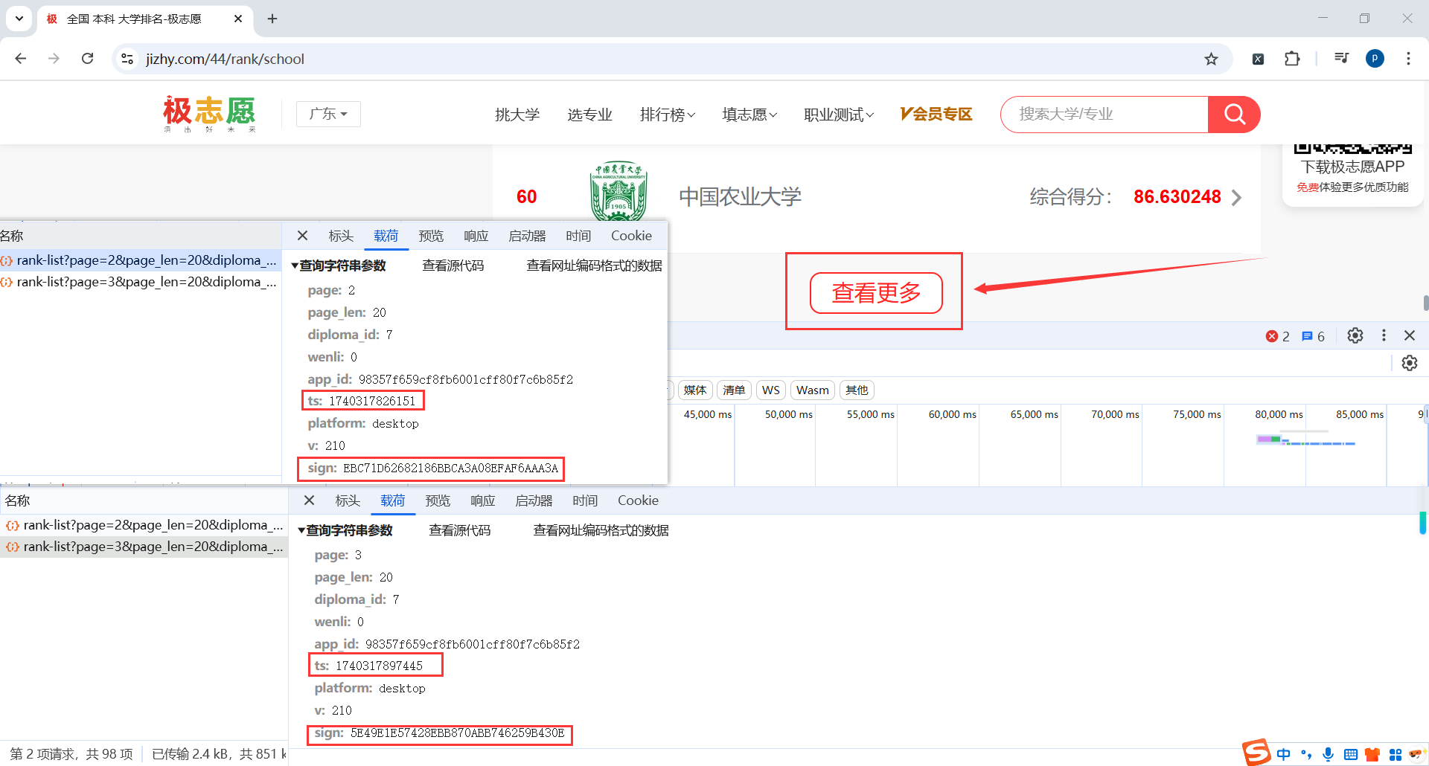Open the DevTools settings gear

(1355, 335)
